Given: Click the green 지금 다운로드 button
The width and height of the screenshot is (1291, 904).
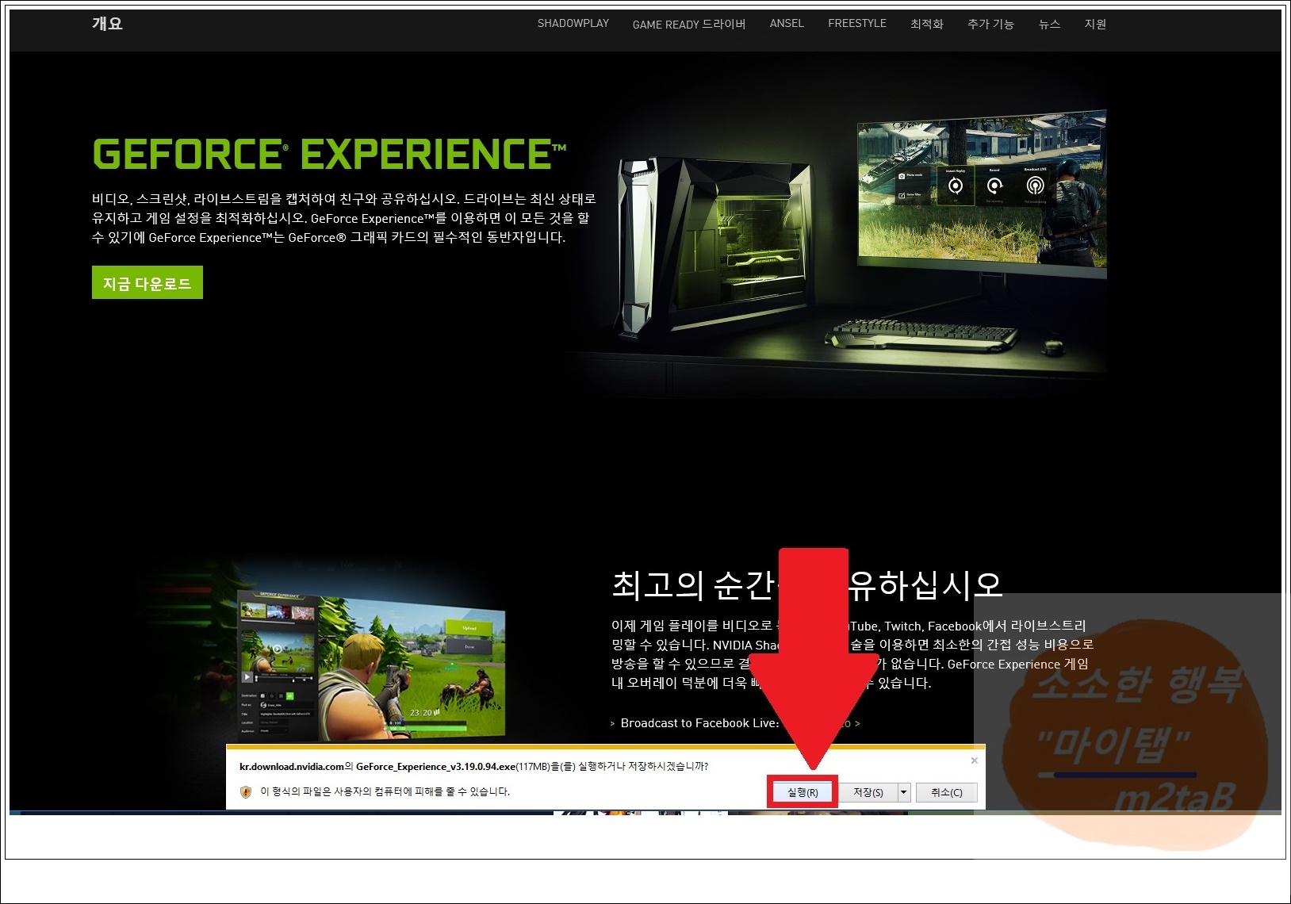Looking at the screenshot, I should (x=147, y=283).
